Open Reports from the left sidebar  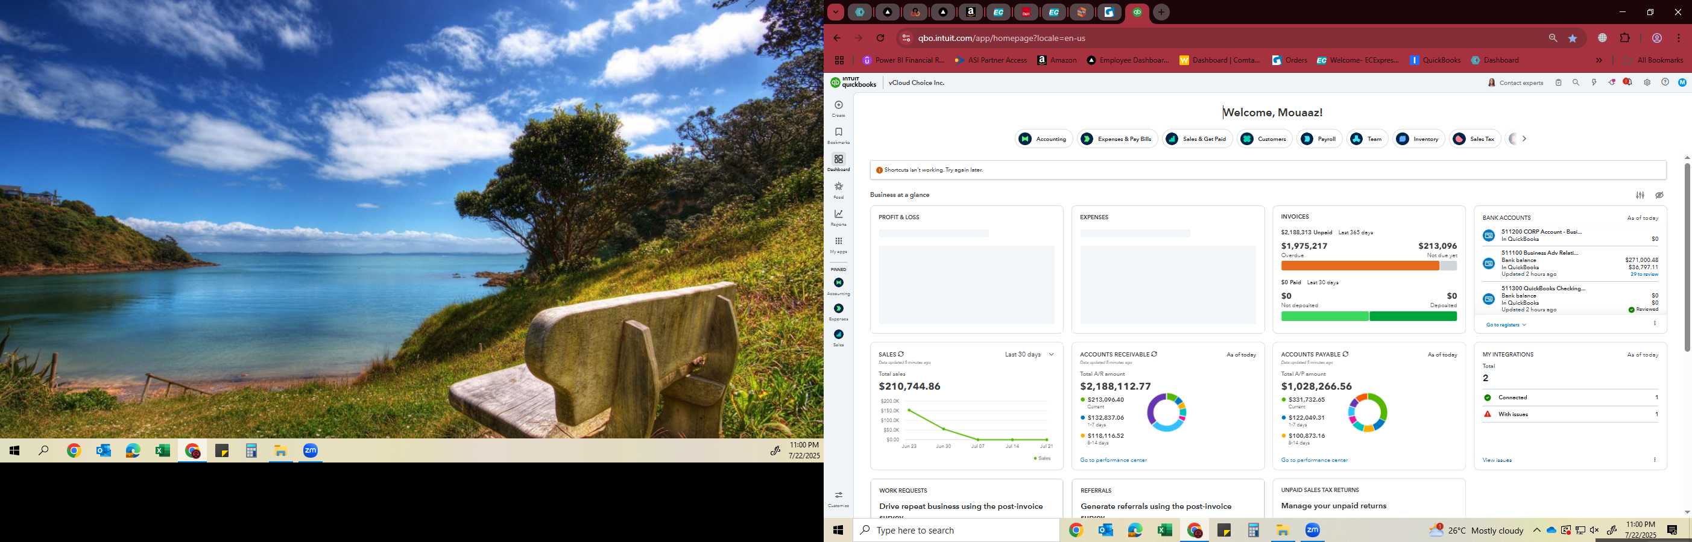pyautogui.click(x=838, y=217)
